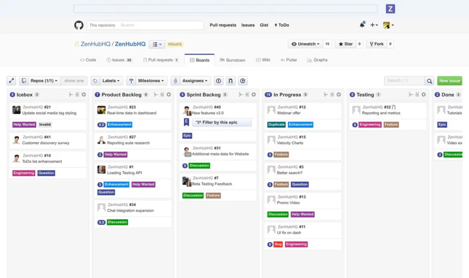Open In Progress column settings gear
469x278 pixels.
coord(338,94)
